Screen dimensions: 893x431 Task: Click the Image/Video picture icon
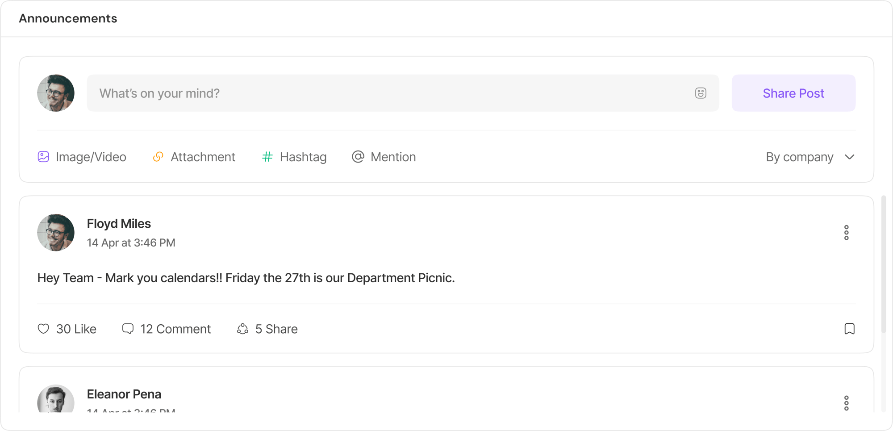pos(43,157)
